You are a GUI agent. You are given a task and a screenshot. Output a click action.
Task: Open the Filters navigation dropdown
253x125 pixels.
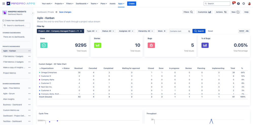pyautogui.click(x=70, y=4)
